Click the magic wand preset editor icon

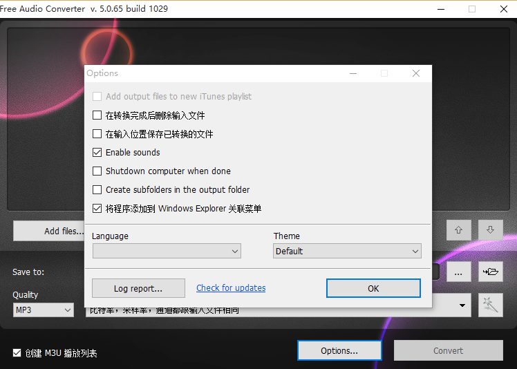coord(490,305)
